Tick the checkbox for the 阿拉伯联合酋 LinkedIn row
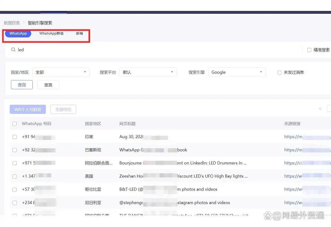Screen dimensions: 331x227 (x=15, y=163)
